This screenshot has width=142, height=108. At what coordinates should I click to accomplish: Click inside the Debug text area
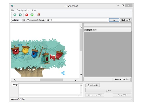click(x=49, y=89)
